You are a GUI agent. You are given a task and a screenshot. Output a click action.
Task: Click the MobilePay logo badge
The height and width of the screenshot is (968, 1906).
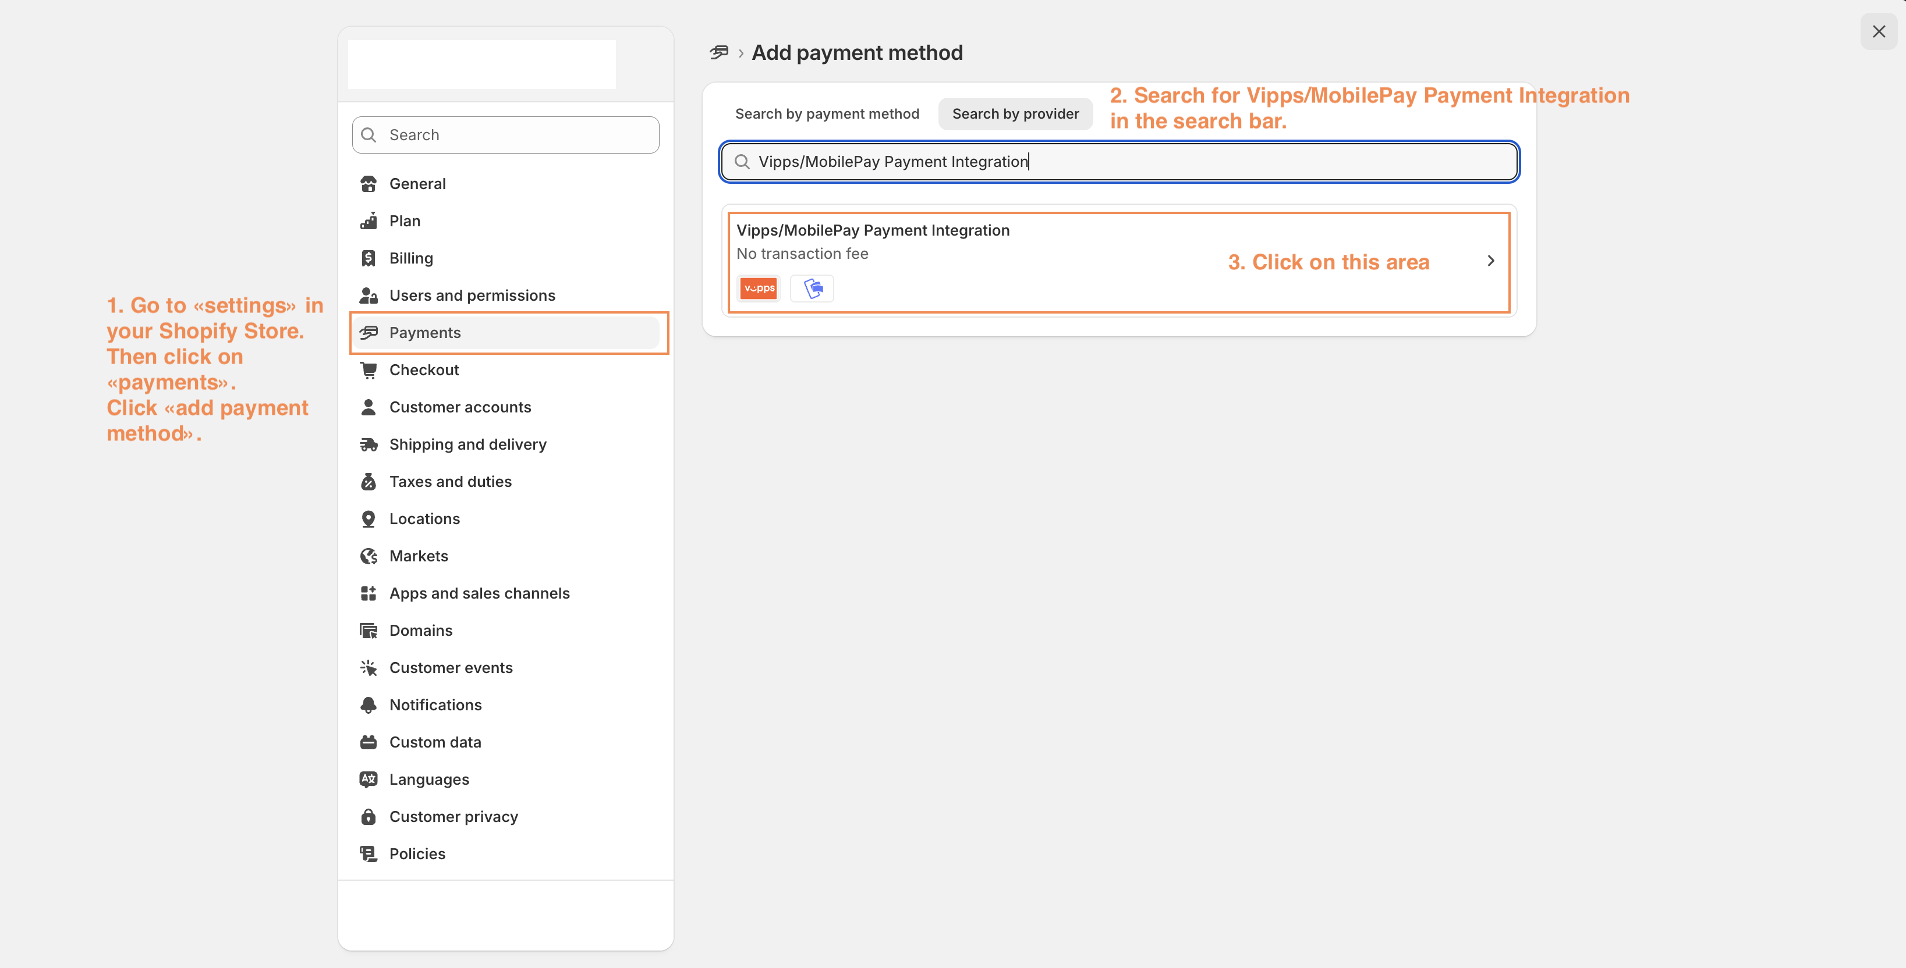coord(813,289)
